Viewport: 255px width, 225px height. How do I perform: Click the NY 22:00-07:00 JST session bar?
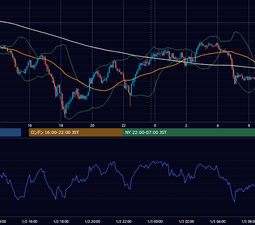tap(189, 132)
